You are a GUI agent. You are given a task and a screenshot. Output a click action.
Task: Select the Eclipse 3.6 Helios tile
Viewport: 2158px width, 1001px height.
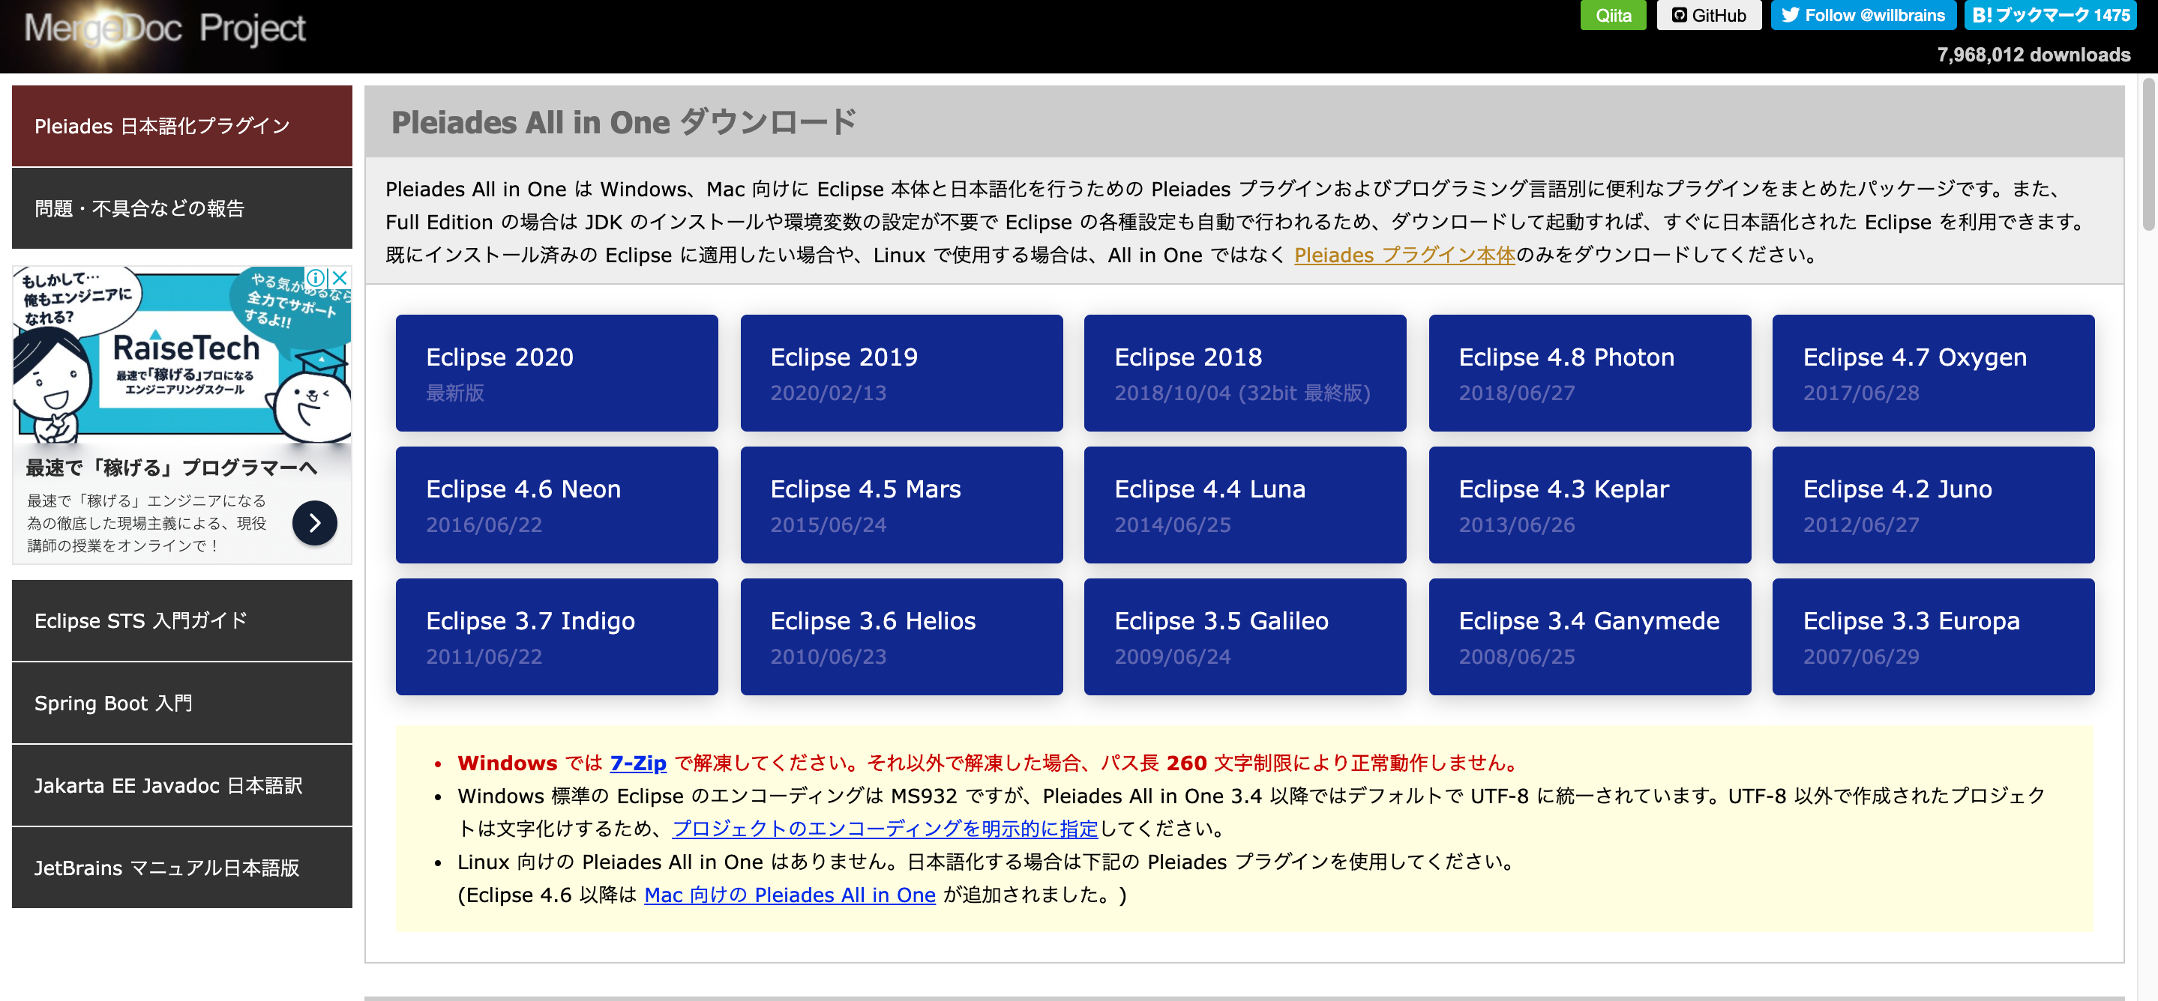(x=901, y=637)
